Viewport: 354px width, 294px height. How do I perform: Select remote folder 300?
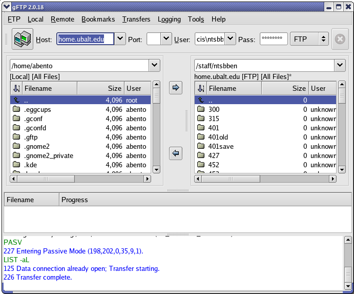pos(265,109)
